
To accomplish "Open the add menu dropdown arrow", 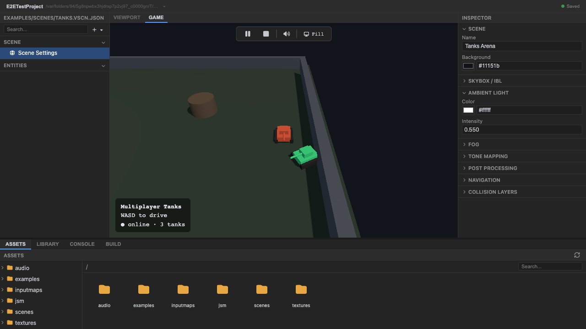I will pos(102,30).
